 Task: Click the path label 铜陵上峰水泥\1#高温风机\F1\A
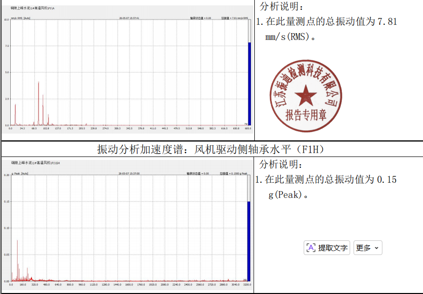click(x=32, y=8)
